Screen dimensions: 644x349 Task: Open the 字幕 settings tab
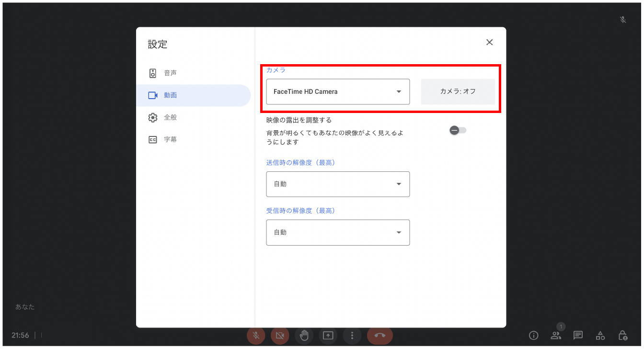pos(170,140)
